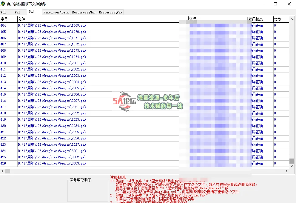Viewport: 296px width, 203px height.
Task: Select row with Weapon\1069.pak
Action: coord(145,25)
